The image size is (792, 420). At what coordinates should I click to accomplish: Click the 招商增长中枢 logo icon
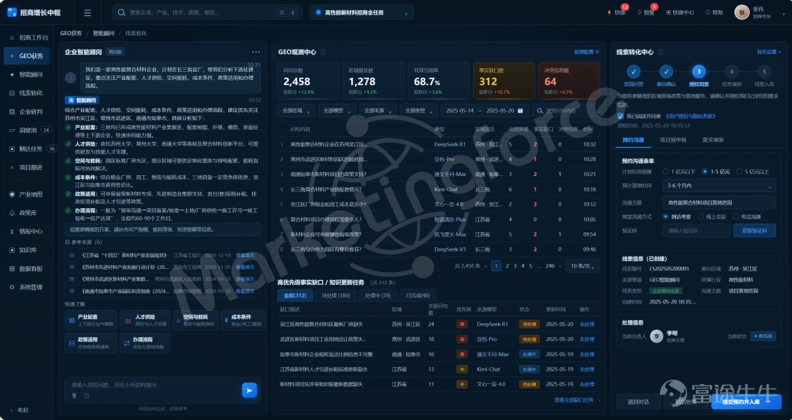12,12
